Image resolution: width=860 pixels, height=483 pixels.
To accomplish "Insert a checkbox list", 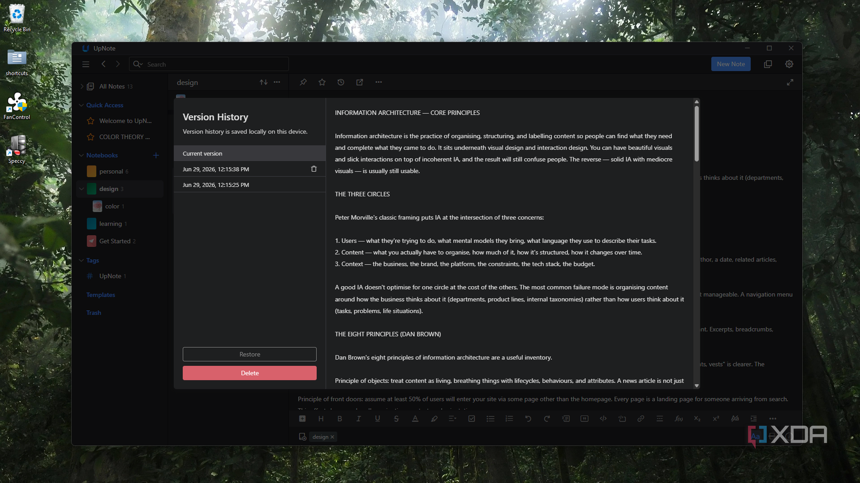I will click(472, 418).
